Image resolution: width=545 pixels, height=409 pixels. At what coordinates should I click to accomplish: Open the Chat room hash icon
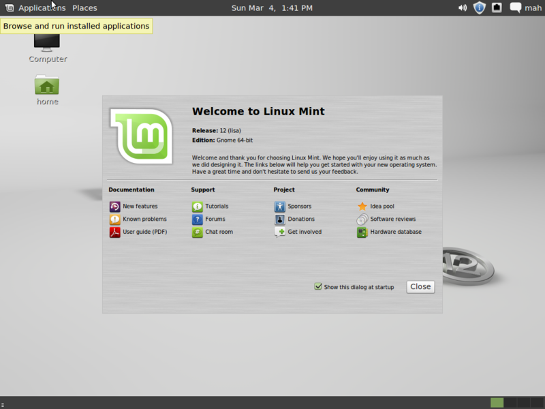[197, 232]
